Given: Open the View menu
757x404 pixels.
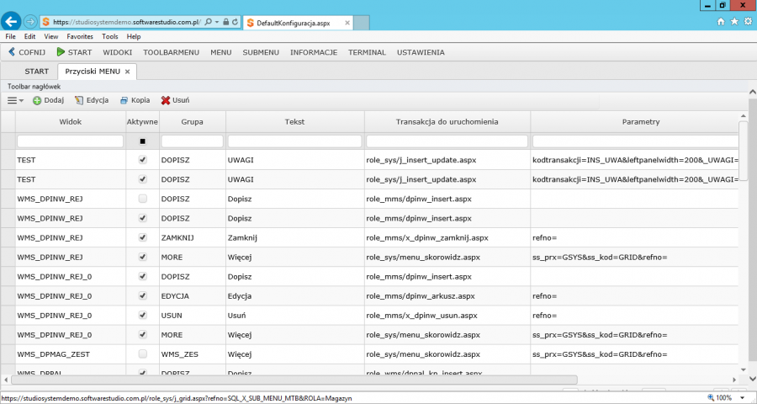Looking at the screenshot, I should pyautogui.click(x=50, y=36).
